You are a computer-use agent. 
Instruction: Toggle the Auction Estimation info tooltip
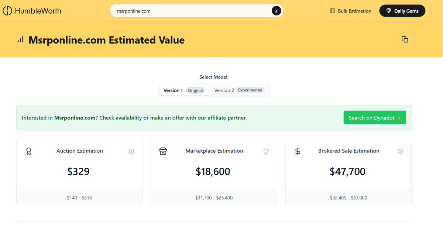click(131, 151)
